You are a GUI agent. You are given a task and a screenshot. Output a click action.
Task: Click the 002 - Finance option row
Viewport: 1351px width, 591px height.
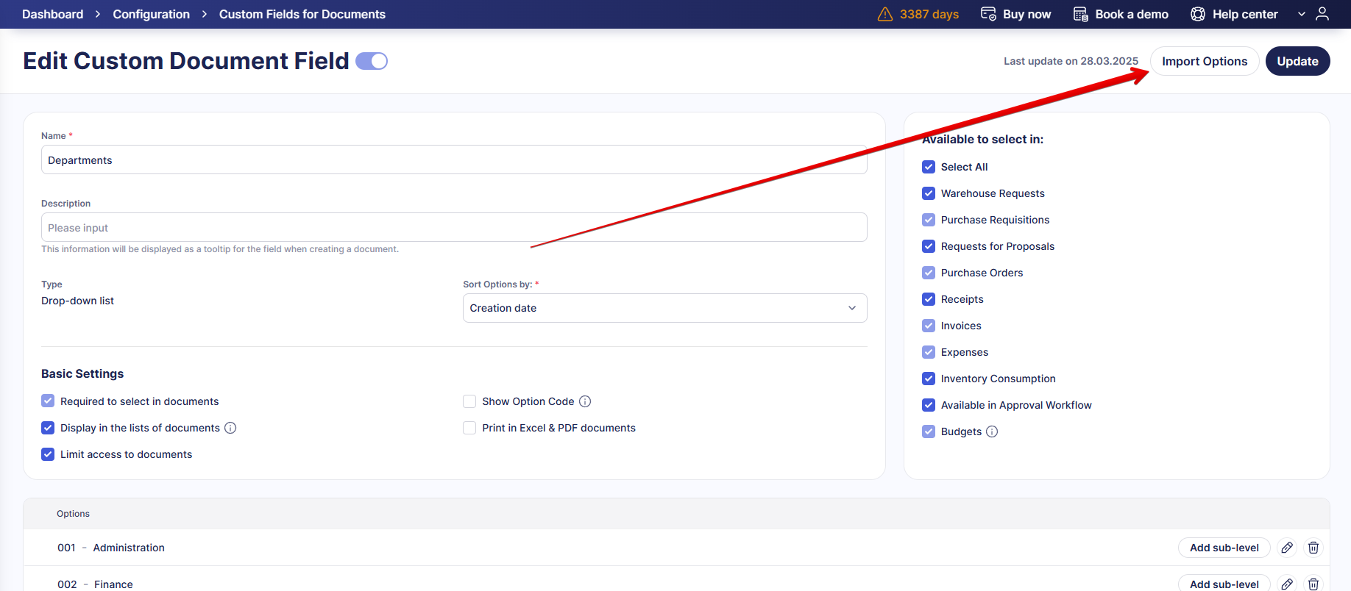pyautogui.click(x=676, y=579)
